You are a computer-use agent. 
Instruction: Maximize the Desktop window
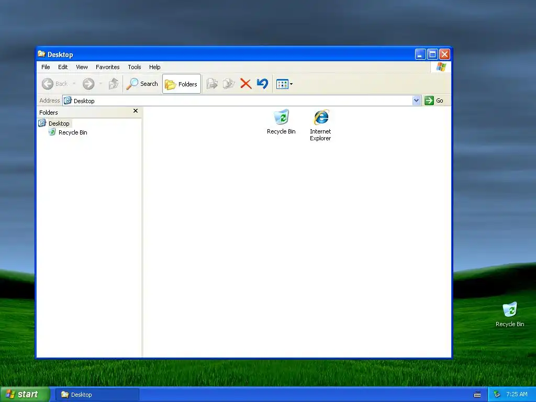[x=432, y=54]
